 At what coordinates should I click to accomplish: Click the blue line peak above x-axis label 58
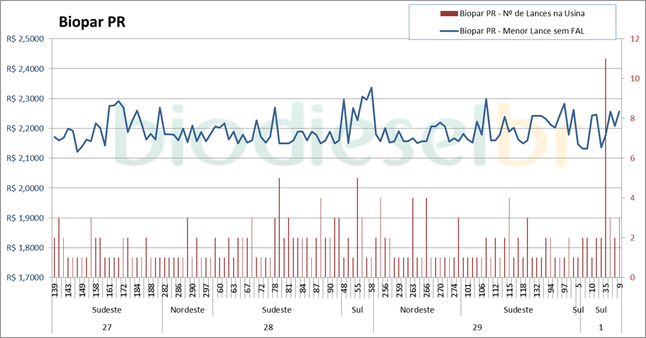(x=371, y=88)
